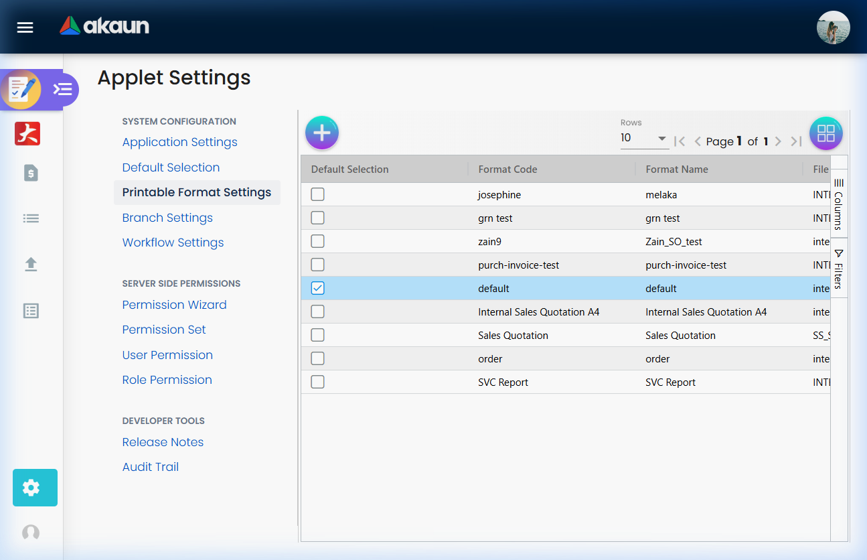Click the teal settings gear icon
The height and width of the screenshot is (560, 867).
[x=34, y=488]
